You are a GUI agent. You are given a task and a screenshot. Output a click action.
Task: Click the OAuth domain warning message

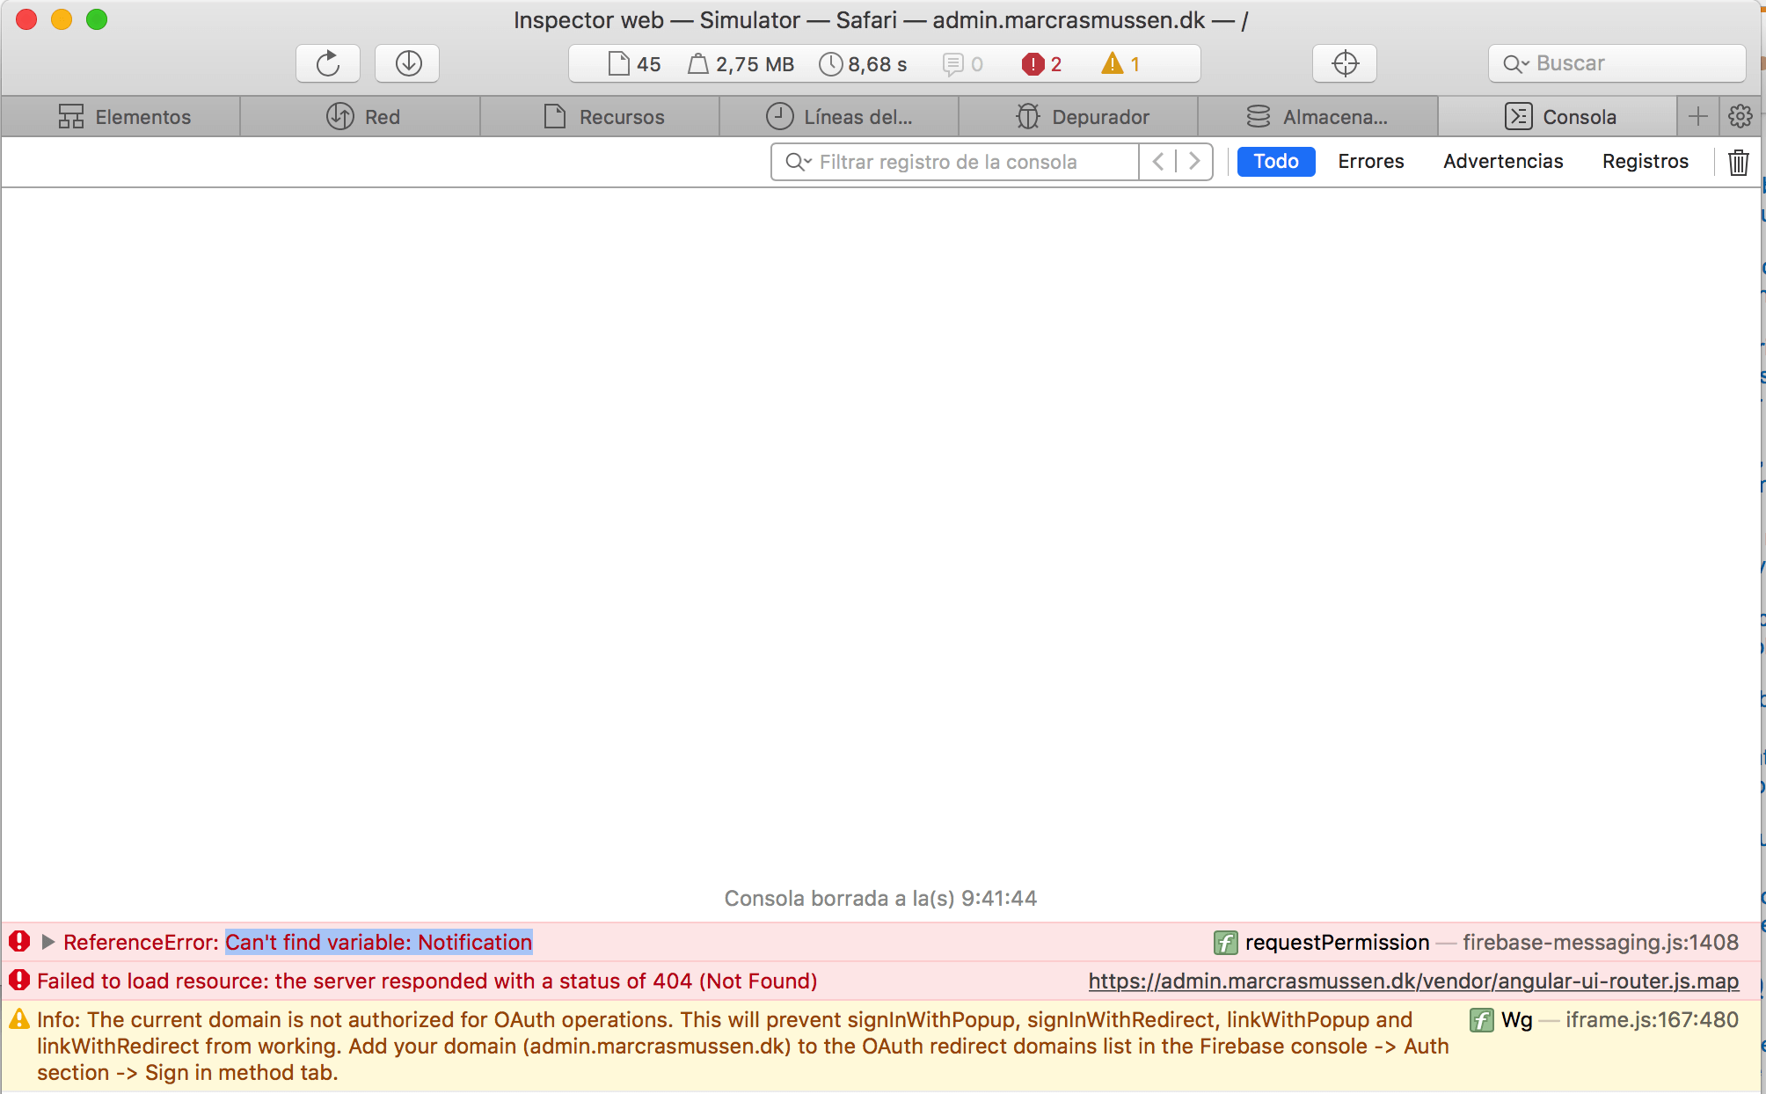743,1046
